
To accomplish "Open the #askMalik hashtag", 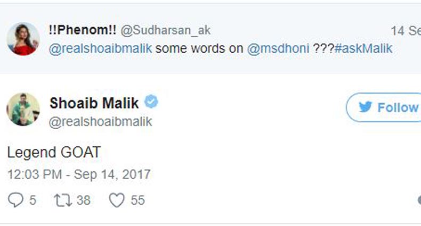I will [364, 49].
